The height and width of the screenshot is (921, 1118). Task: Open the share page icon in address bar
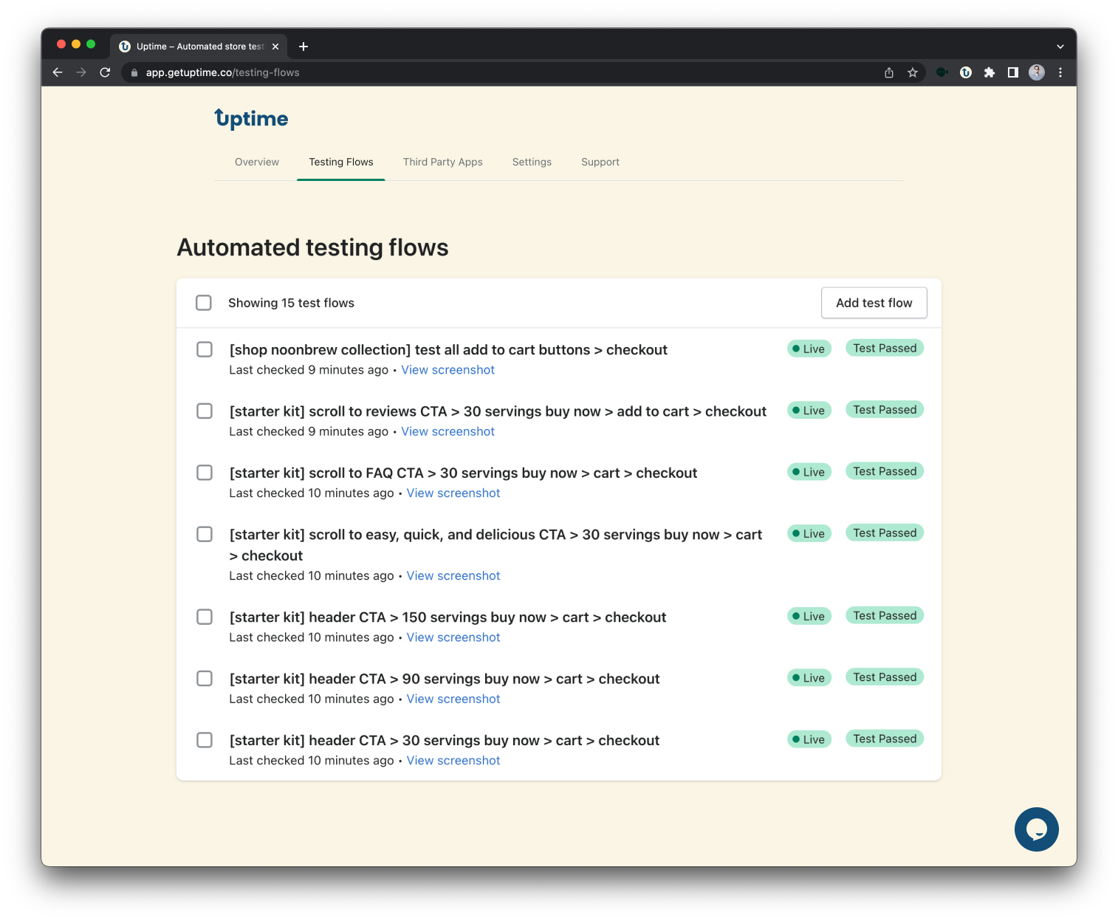coord(889,72)
